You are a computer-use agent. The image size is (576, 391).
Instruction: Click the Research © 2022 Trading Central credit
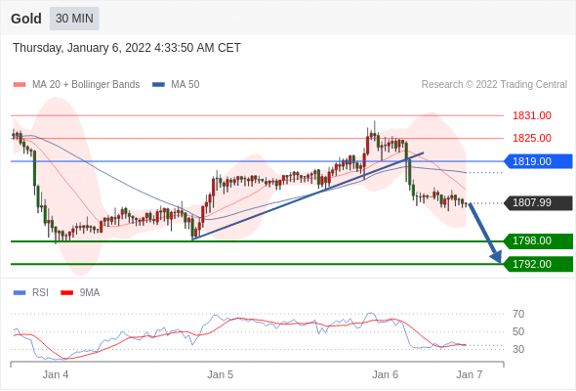[x=494, y=85]
